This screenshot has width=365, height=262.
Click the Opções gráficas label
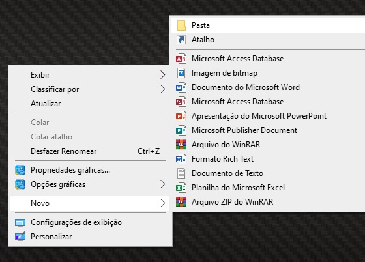pos(58,184)
